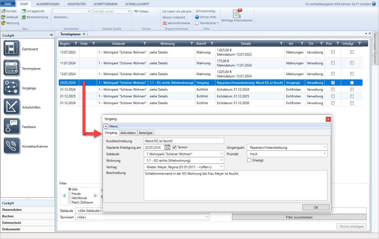The image size is (379, 239).
Task: Switch to the Aktivitäten tab
Action: point(128,133)
